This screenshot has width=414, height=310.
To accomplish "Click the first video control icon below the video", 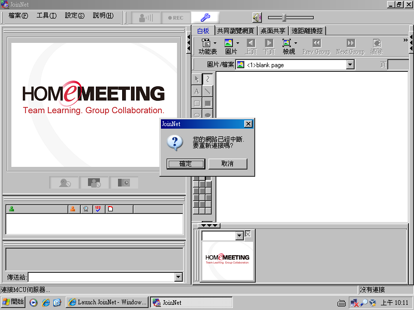I will (64, 182).
